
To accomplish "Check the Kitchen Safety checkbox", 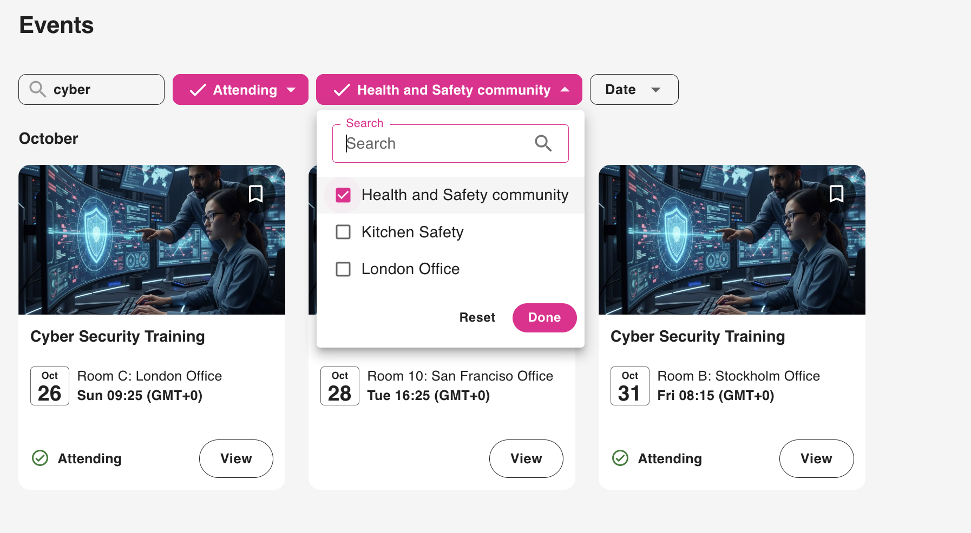I will (343, 232).
